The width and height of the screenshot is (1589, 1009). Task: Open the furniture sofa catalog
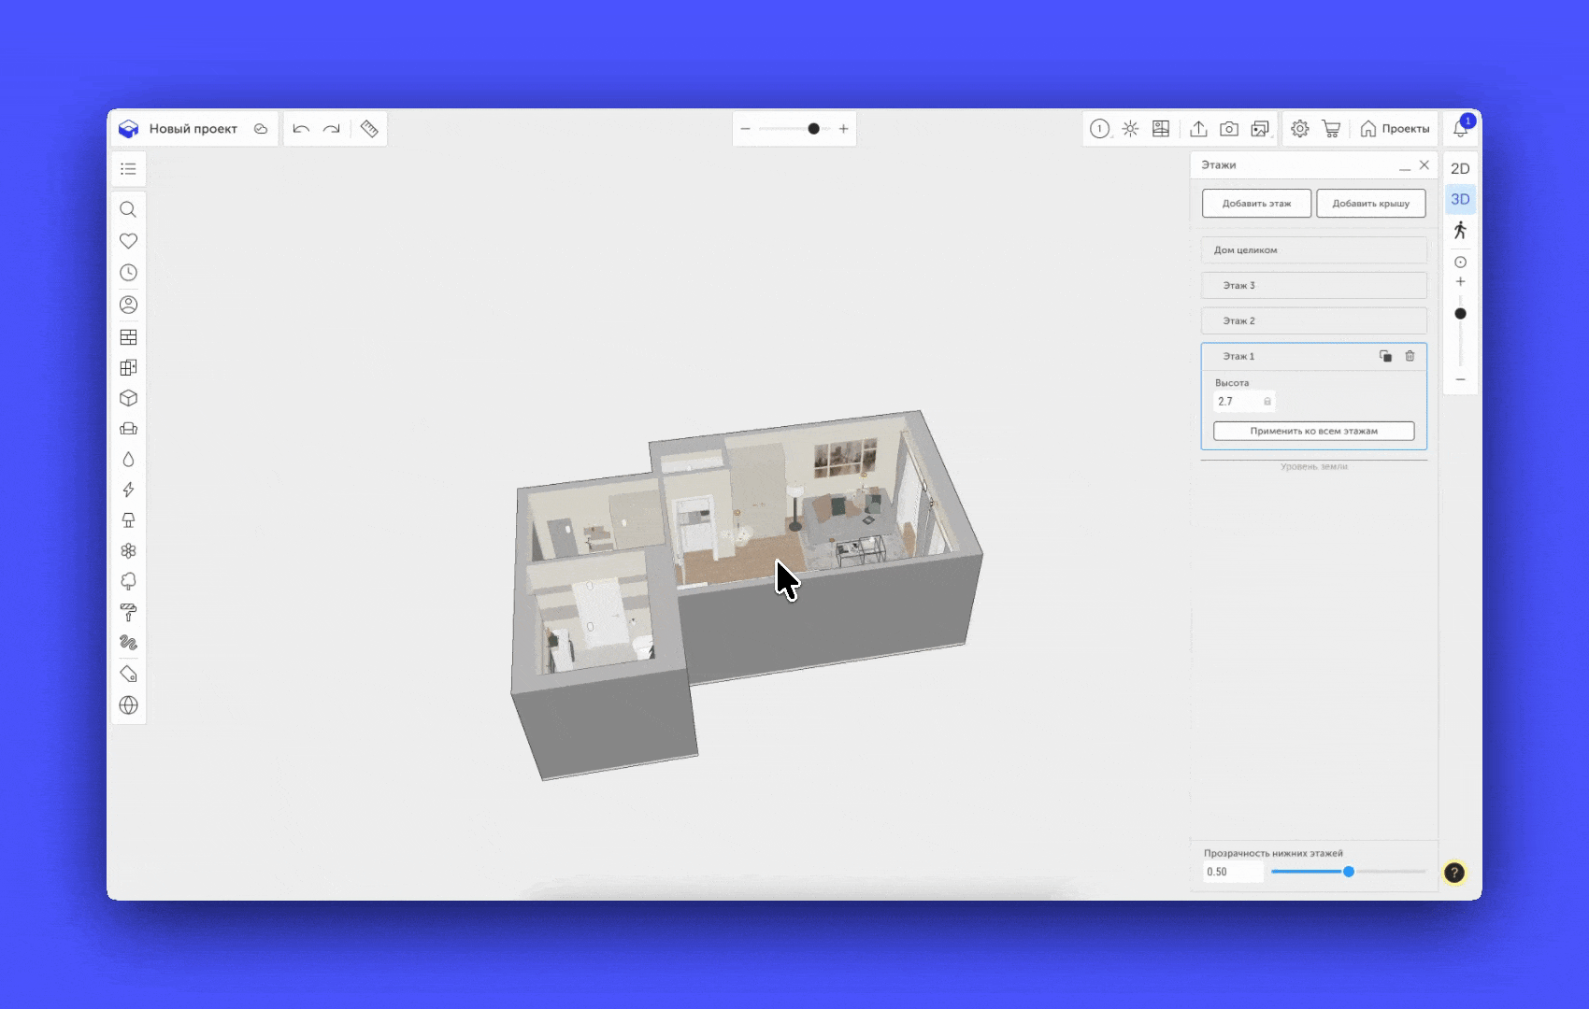[129, 429]
